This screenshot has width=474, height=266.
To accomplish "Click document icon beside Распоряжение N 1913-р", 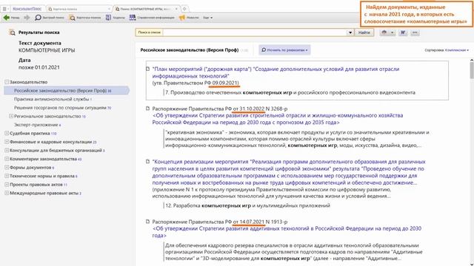I will coord(147,222).
